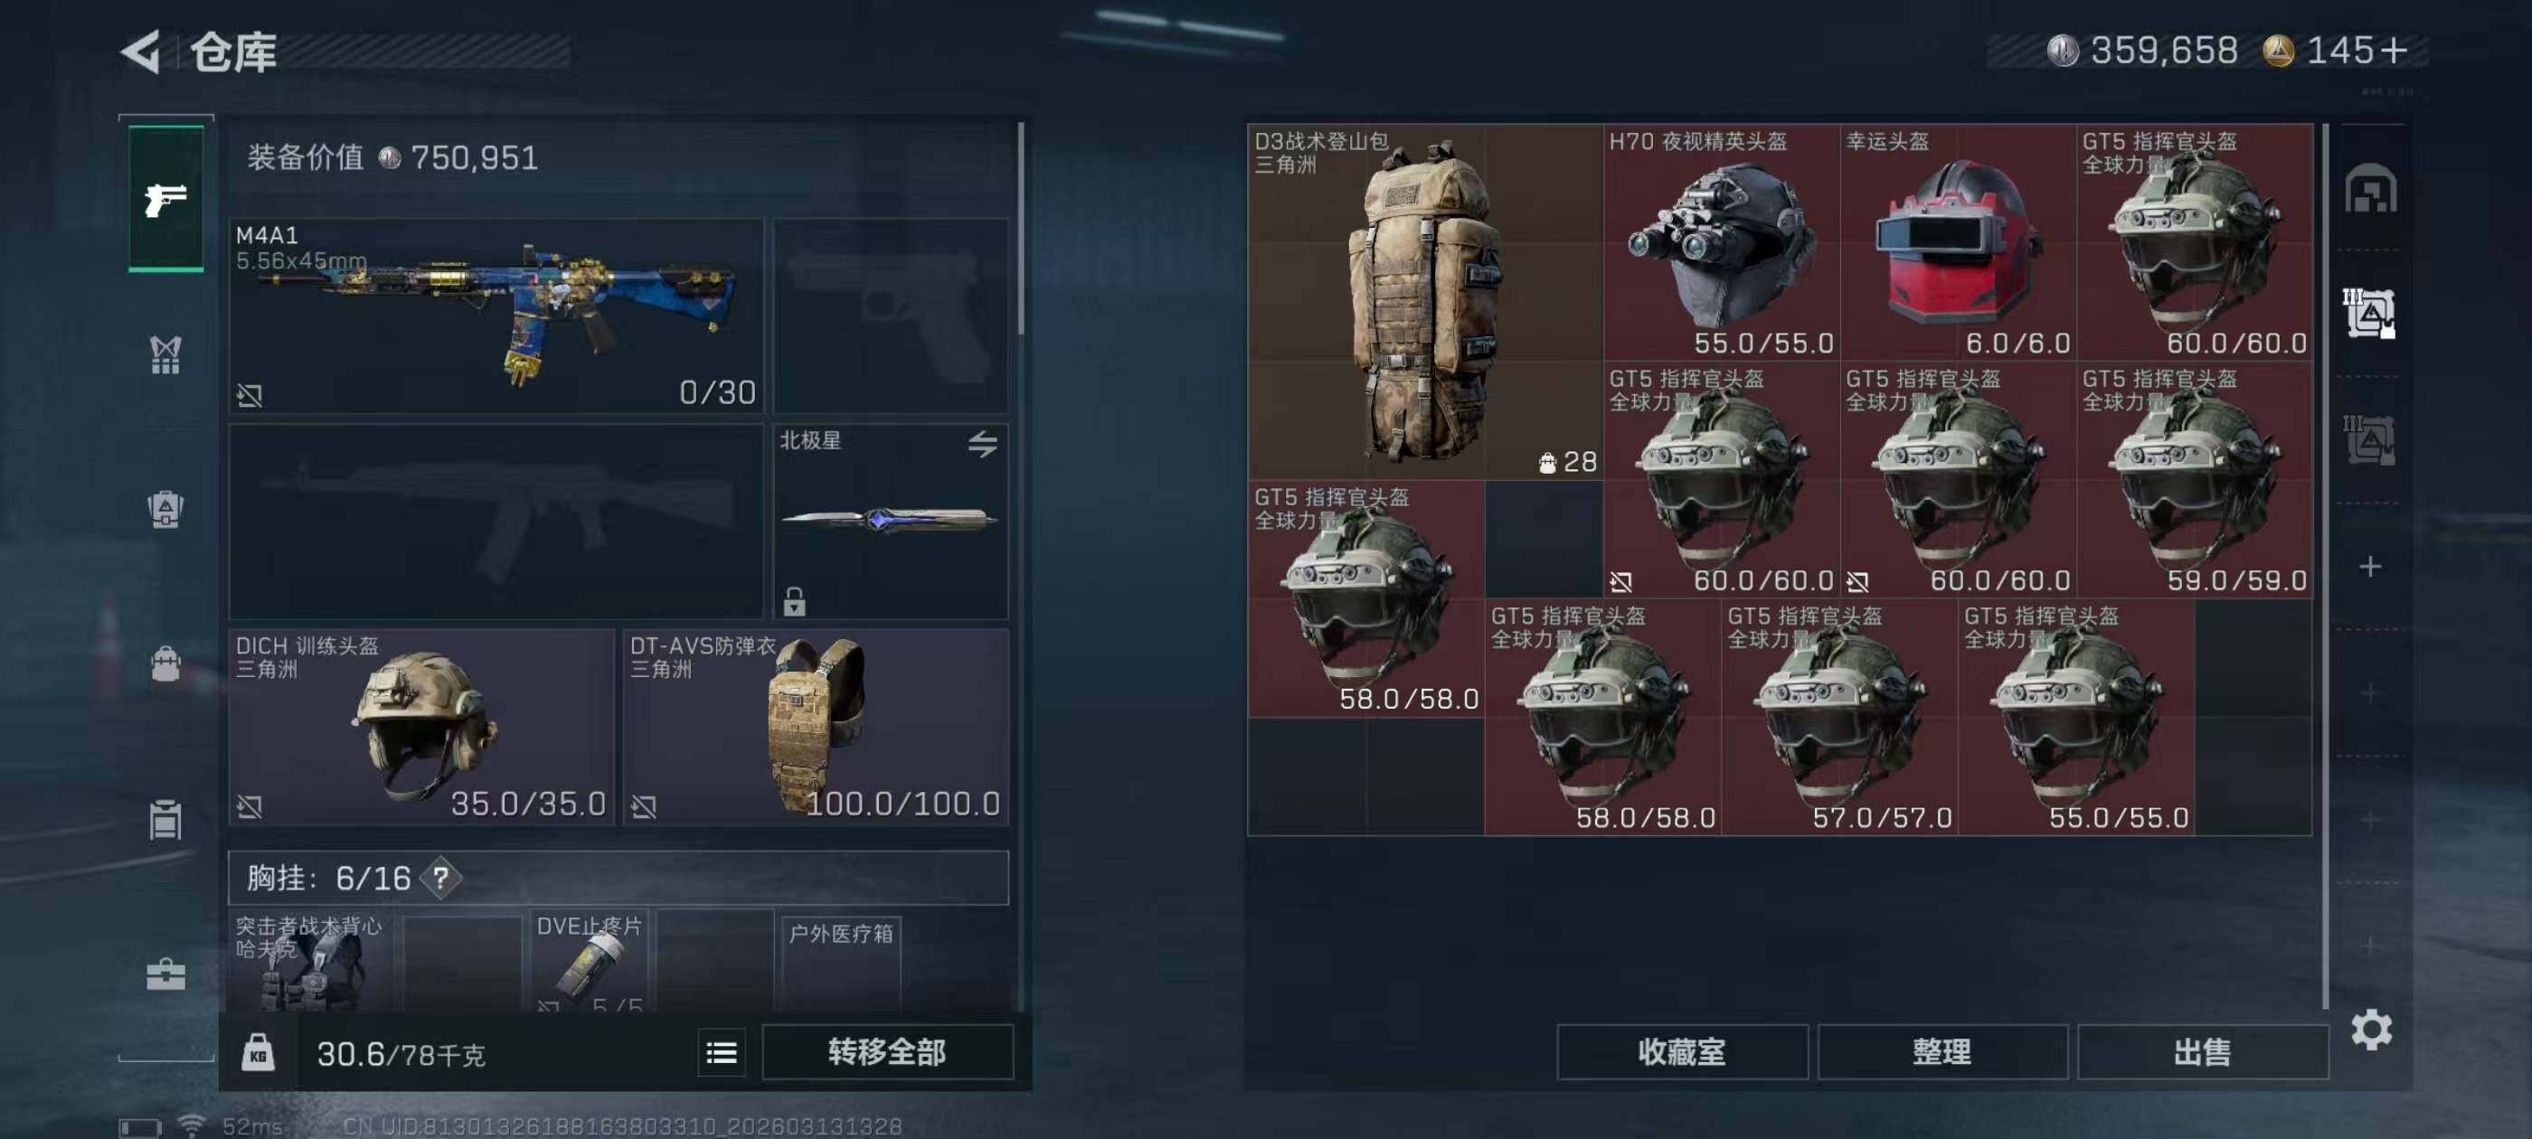Click the question mark next to 胸挂 6/16
The width and height of the screenshot is (2532, 1139).
[x=440, y=877]
